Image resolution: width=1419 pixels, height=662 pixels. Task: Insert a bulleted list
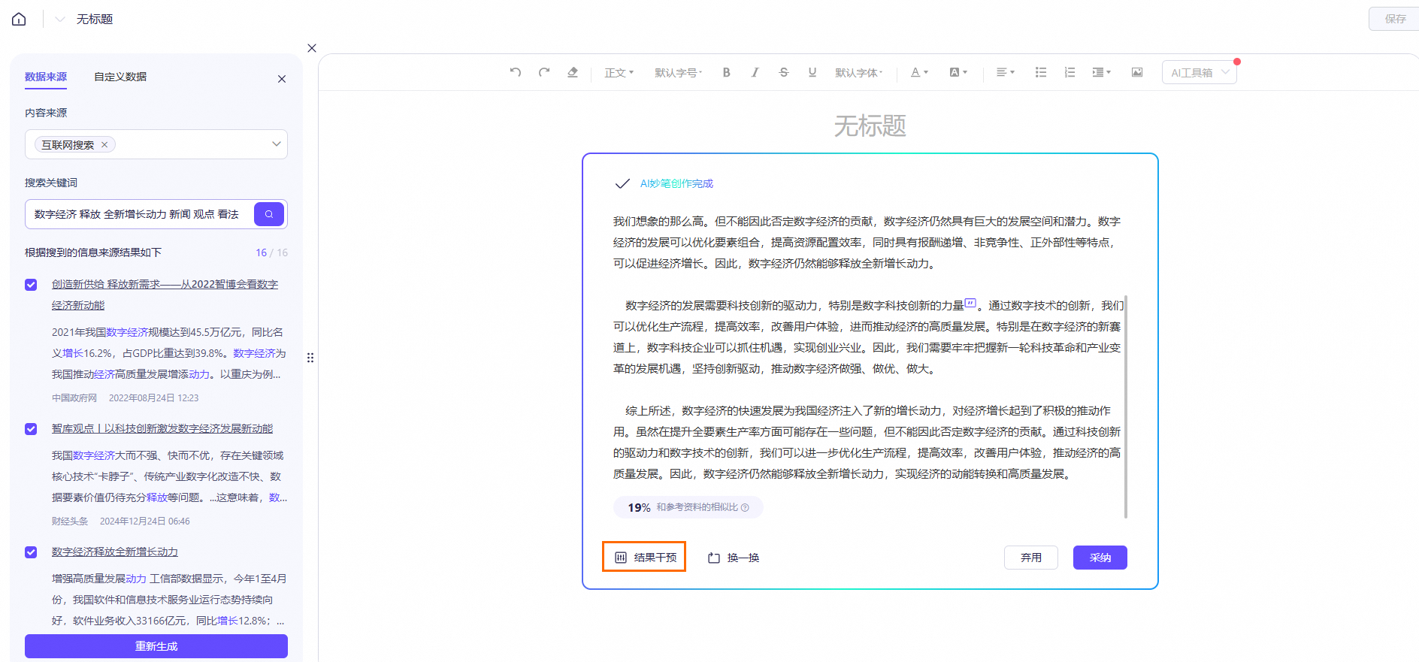[1041, 72]
